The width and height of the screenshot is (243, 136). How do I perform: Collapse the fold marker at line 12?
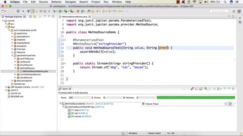coord(65,40)
